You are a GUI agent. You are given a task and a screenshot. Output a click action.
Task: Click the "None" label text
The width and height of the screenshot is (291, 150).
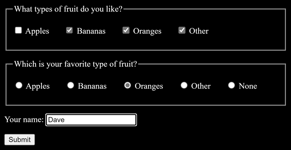tap(248, 86)
